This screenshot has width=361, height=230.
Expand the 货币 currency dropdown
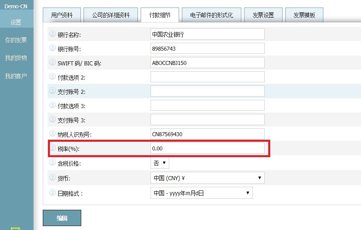click(207, 177)
